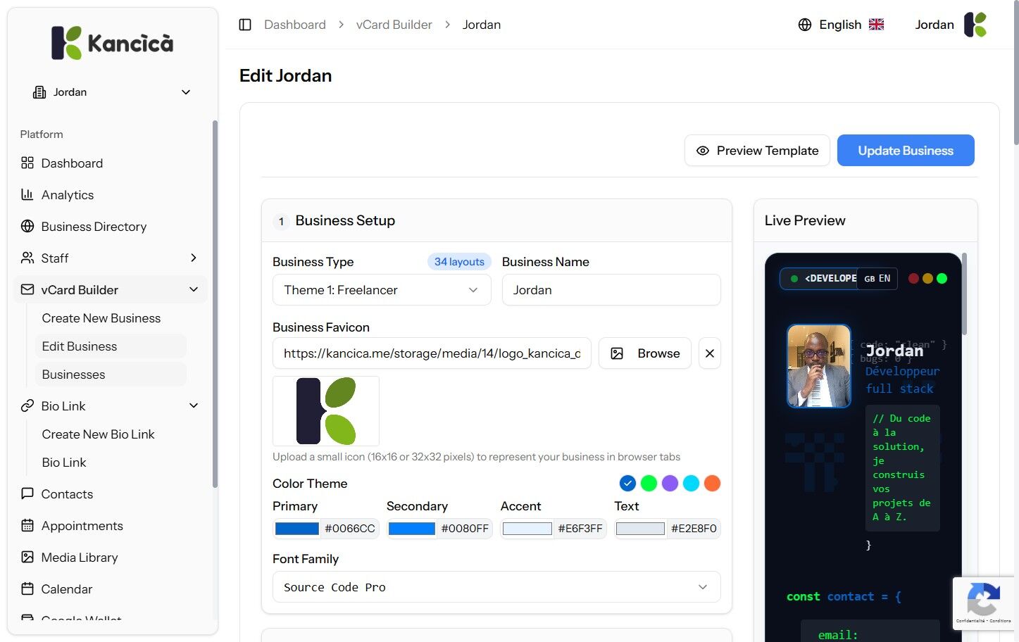Open the English language selector
Viewport: 1019px width, 642px height.
tap(841, 25)
